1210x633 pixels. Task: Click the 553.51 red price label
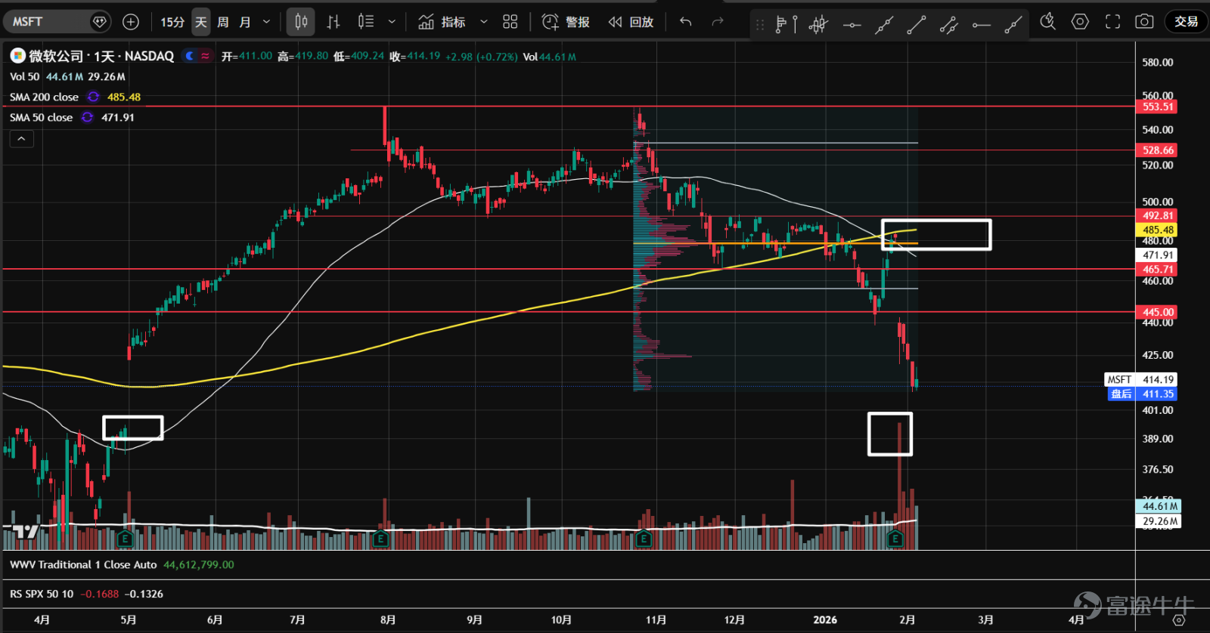pyautogui.click(x=1157, y=107)
